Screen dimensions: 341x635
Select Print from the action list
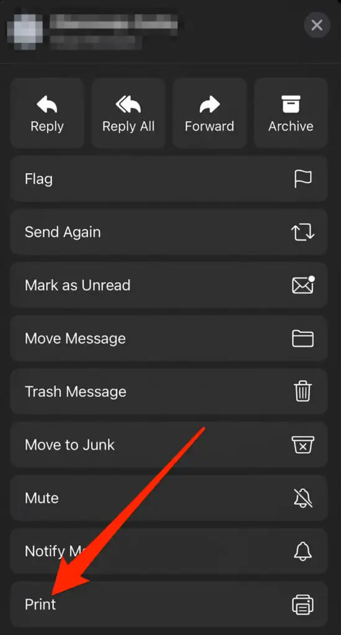(169, 604)
